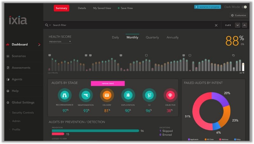Click the C2 satellite dish icon
The width and height of the screenshot is (254, 144).
point(149,95)
